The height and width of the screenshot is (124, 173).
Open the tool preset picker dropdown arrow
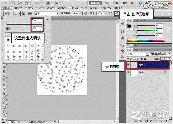(10, 13)
